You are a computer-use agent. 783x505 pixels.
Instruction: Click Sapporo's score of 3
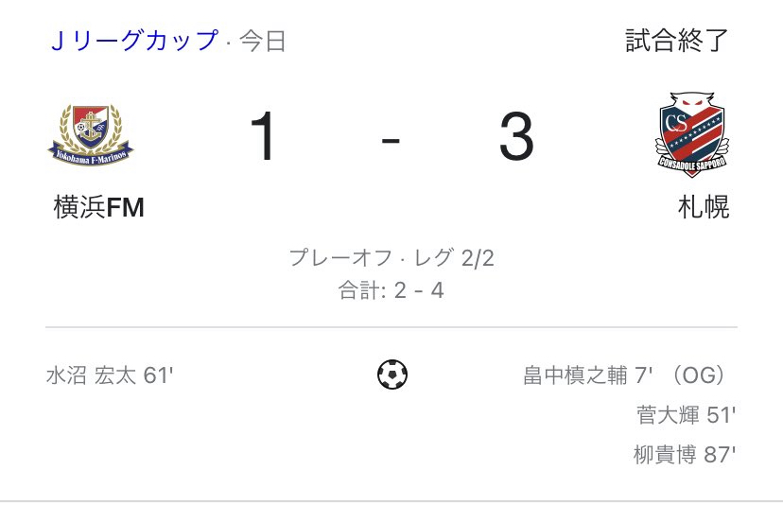pyautogui.click(x=516, y=138)
